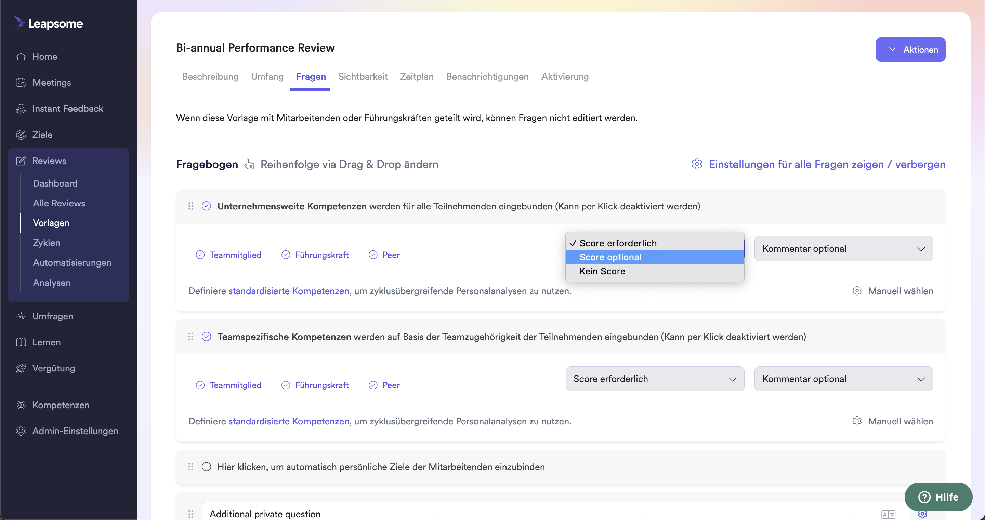Toggle Teammitglied in Teamspezifische Kompetenzen

tap(229, 385)
